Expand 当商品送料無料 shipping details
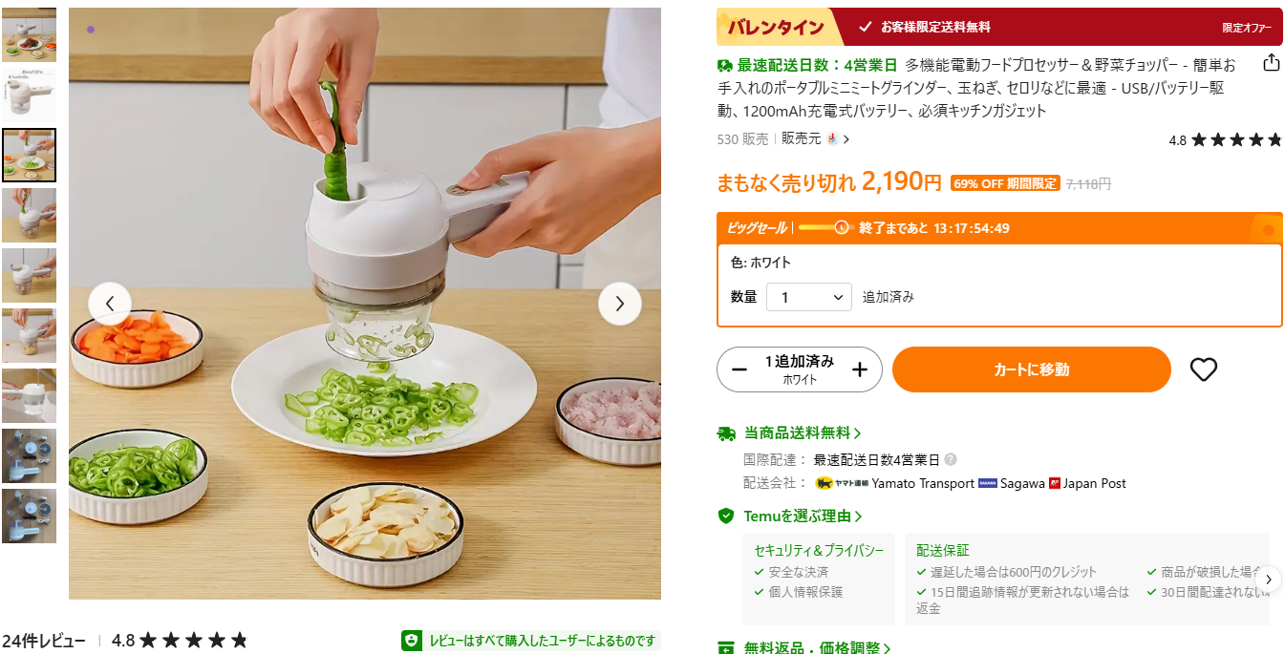This screenshot has width=1285, height=654. pyautogui.click(x=789, y=433)
